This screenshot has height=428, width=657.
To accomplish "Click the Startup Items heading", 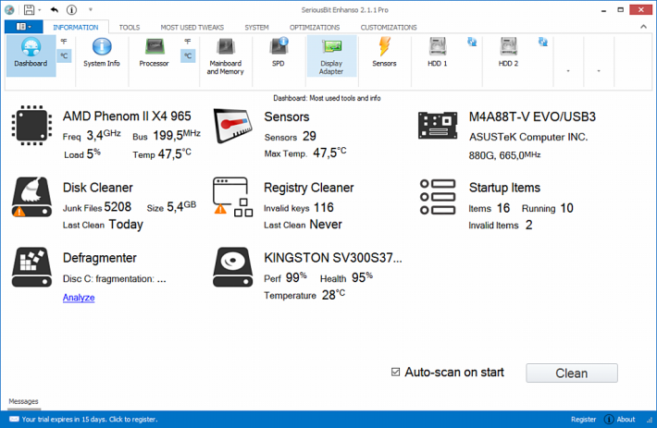I will pos(504,188).
